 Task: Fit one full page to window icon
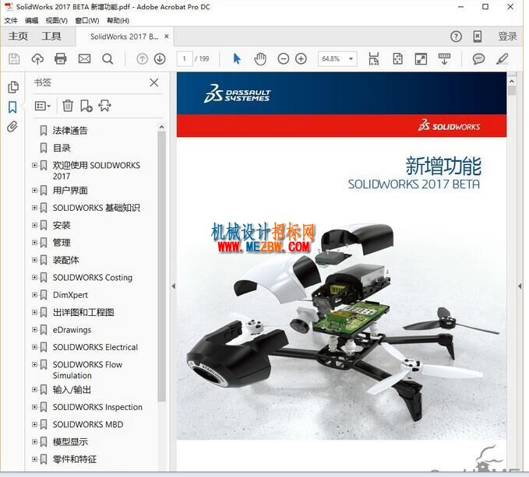398,59
